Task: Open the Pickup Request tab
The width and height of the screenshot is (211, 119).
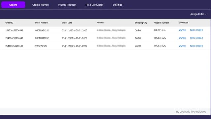Action: [67, 5]
